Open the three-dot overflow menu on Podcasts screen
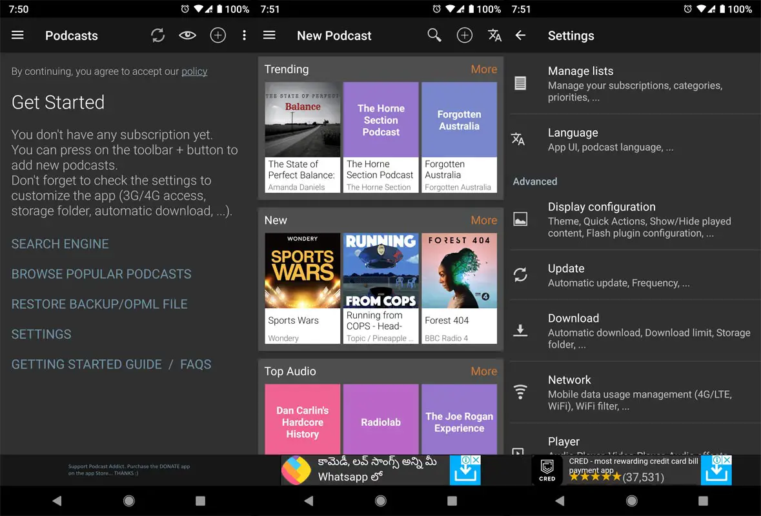The image size is (761, 516). pos(244,35)
